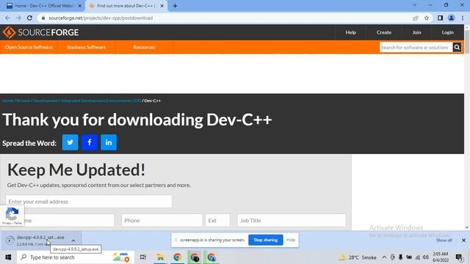
Task: Click the Home breadcrumb link
Action: [x=8, y=100]
